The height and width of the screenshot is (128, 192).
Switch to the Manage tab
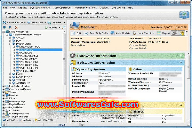tap(9, 120)
